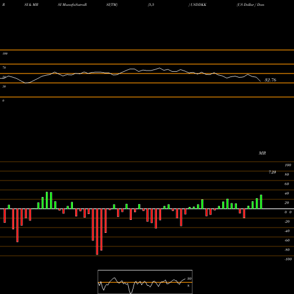This screenshot has width=294, height=294.
Task: Click the 'SI MunafaSutraR' header text
Action: [x=72, y=5]
